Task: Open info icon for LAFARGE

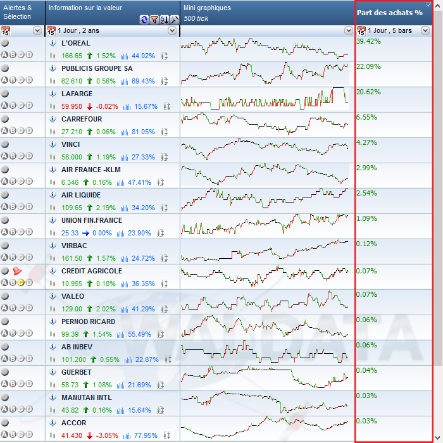Action: pos(53,94)
